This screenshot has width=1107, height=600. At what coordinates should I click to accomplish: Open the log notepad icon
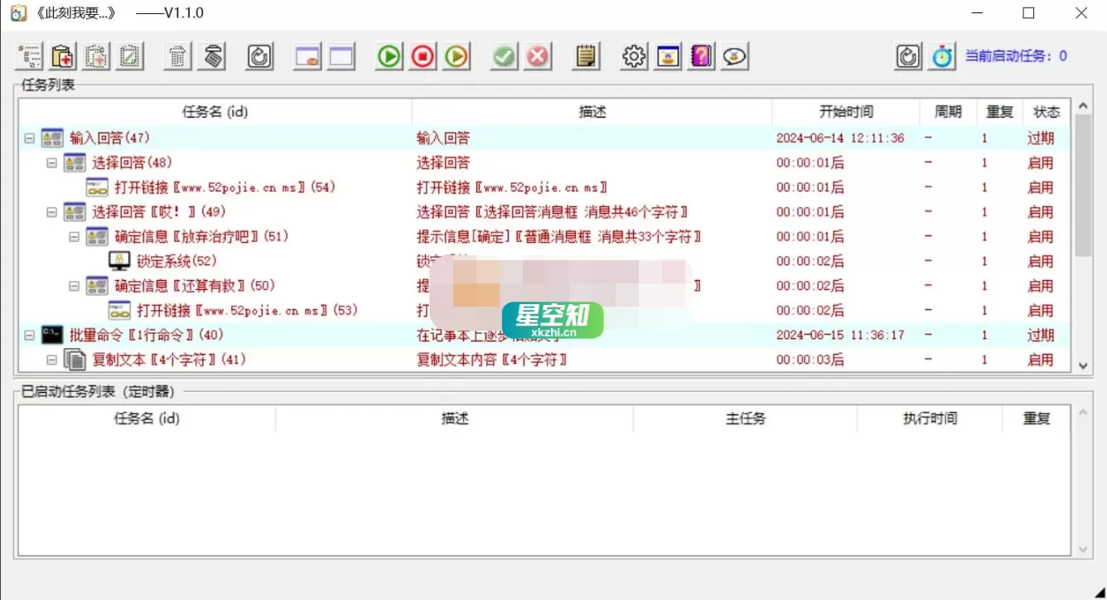click(585, 56)
